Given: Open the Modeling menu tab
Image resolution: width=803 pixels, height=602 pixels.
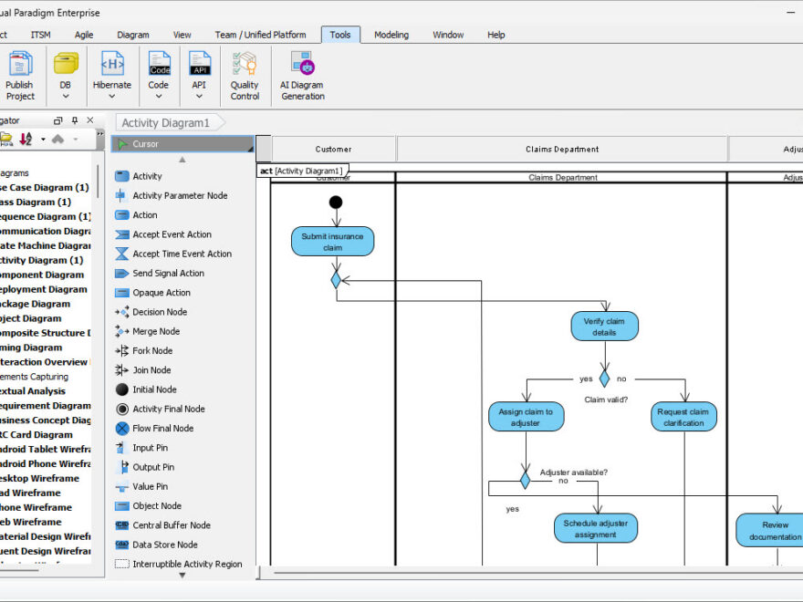Looking at the screenshot, I should [391, 35].
